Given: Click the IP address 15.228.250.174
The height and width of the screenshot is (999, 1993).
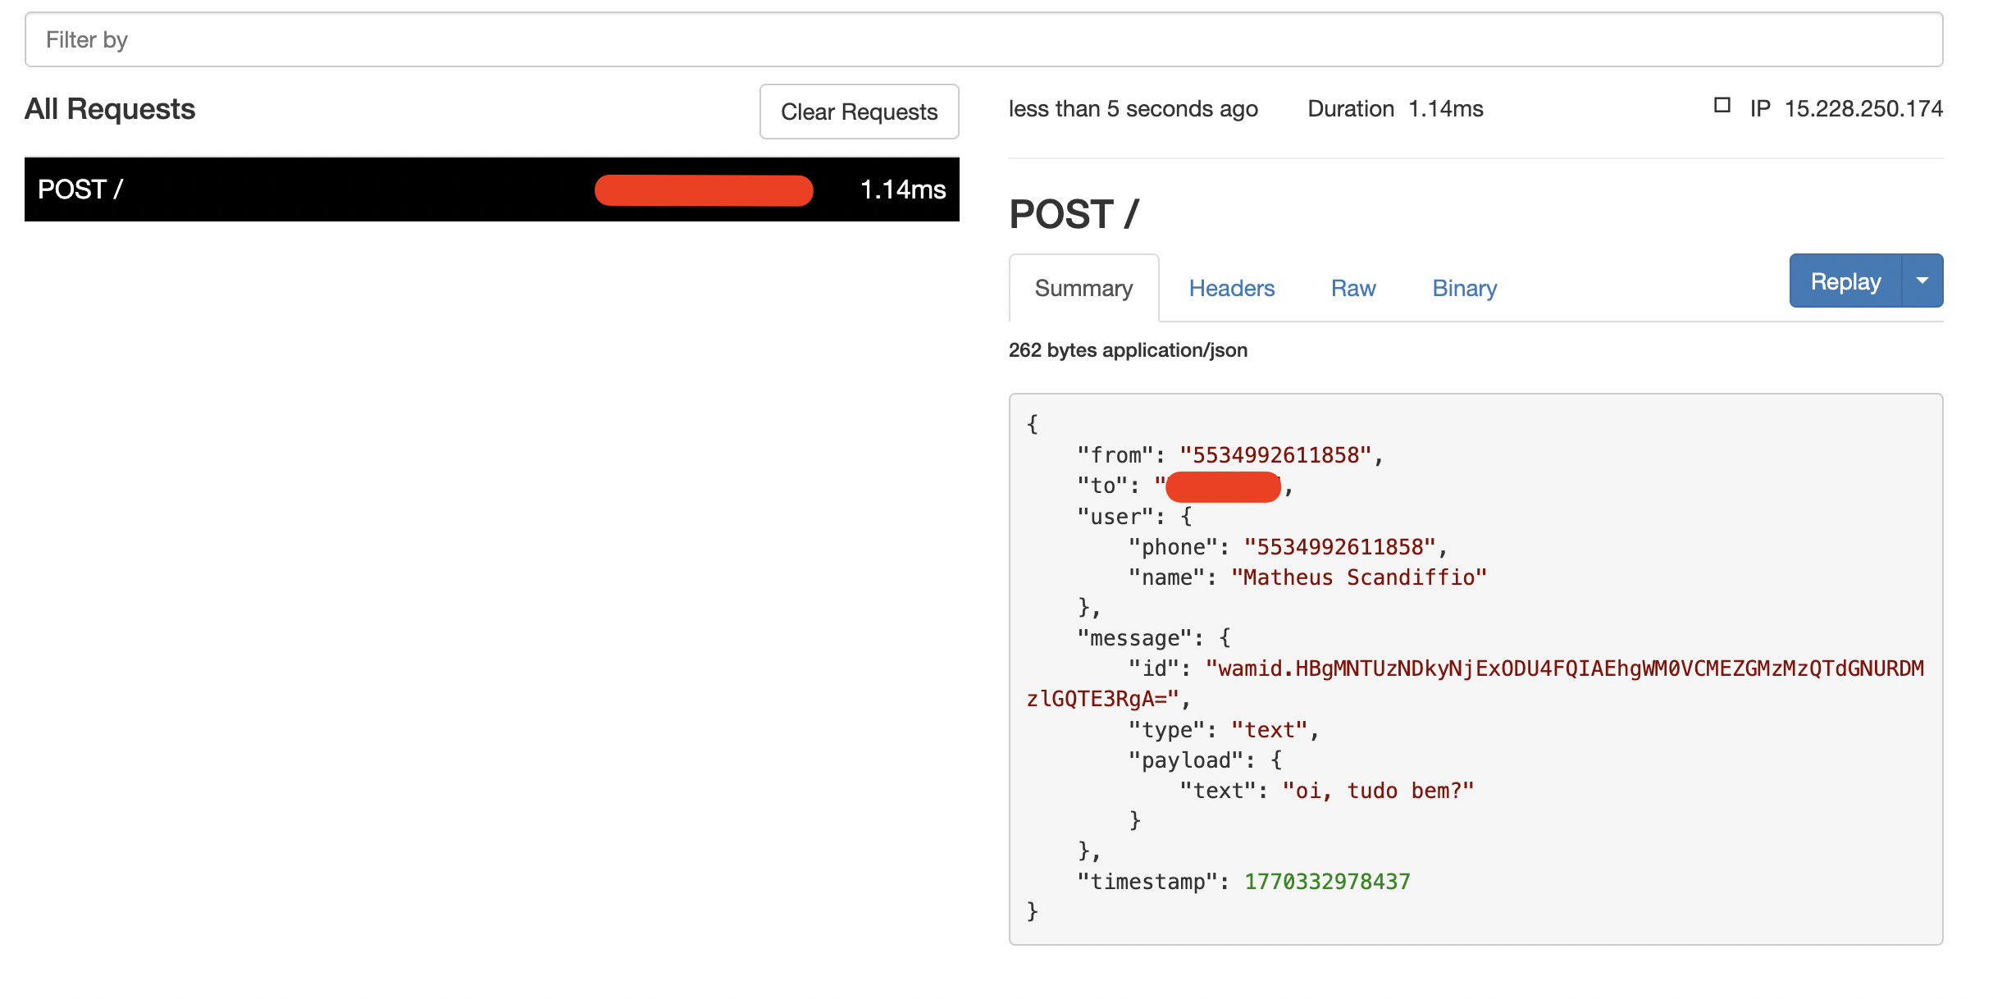Looking at the screenshot, I should point(1863,107).
